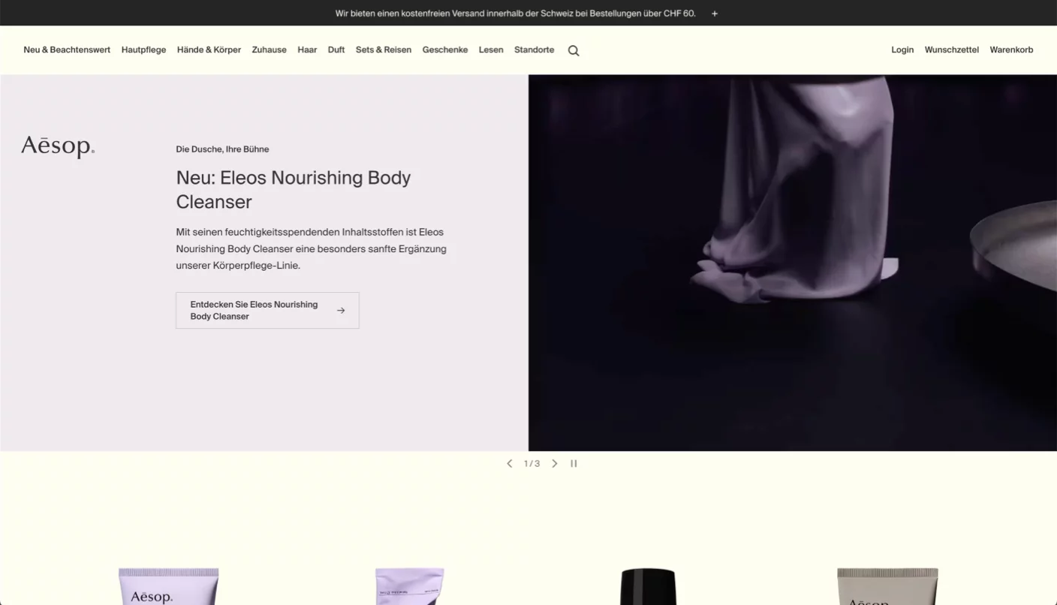Expand the free shipping announcement plus icon
This screenshot has height=605, width=1057.
715,14
